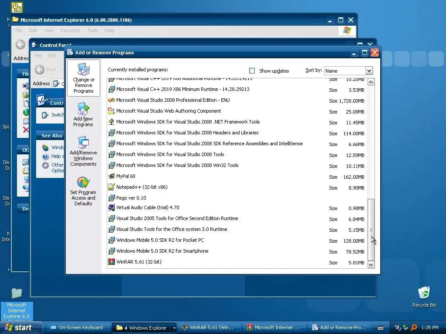Open File menu in Control Panel window

[38, 56]
